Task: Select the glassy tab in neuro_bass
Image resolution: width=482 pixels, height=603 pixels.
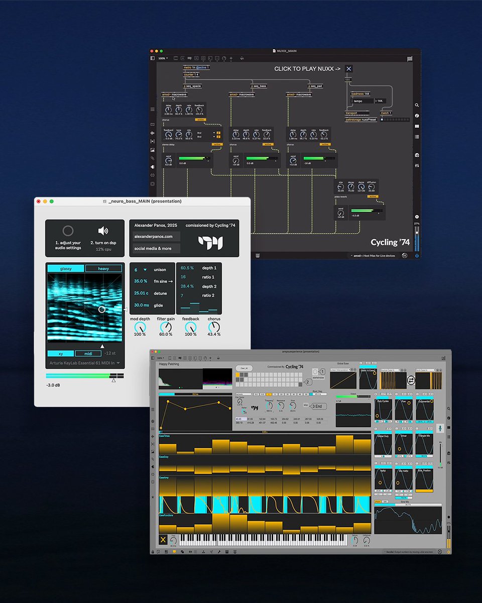Action: click(66, 268)
